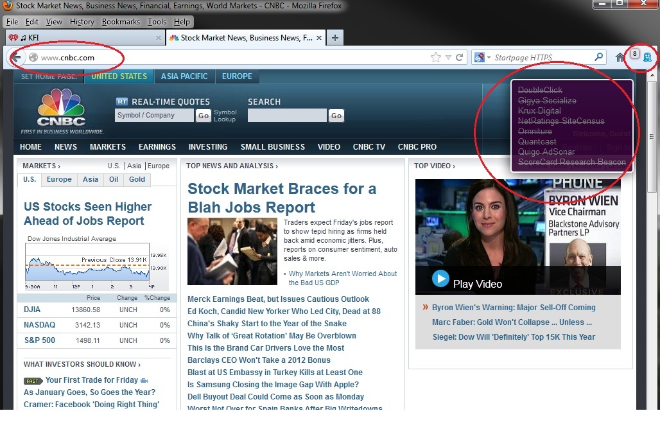This screenshot has width=660, height=429.
Task: Click the Ghostery tracker count badge
Action: click(x=635, y=54)
